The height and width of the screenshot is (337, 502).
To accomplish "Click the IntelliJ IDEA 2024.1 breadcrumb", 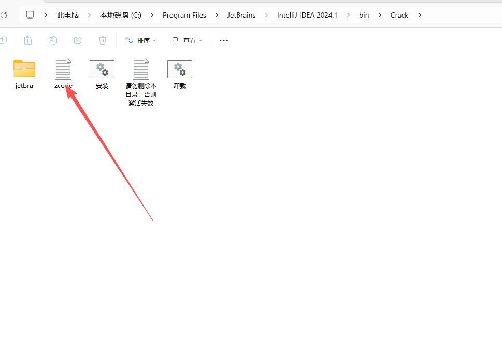I will [x=307, y=15].
